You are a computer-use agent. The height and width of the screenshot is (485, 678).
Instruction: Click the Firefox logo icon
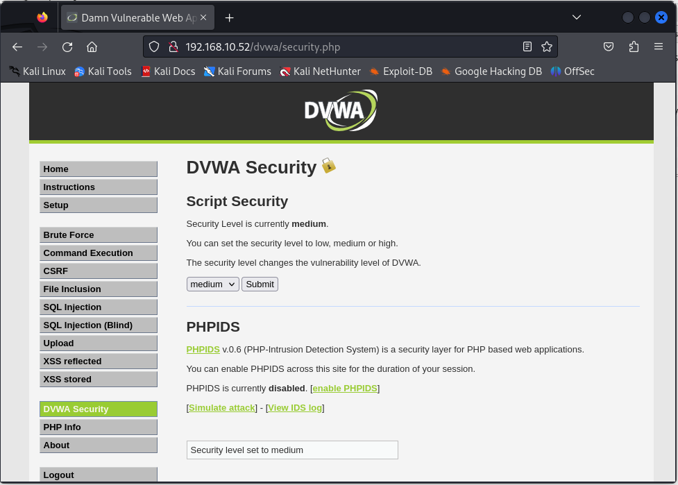(x=42, y=17)
